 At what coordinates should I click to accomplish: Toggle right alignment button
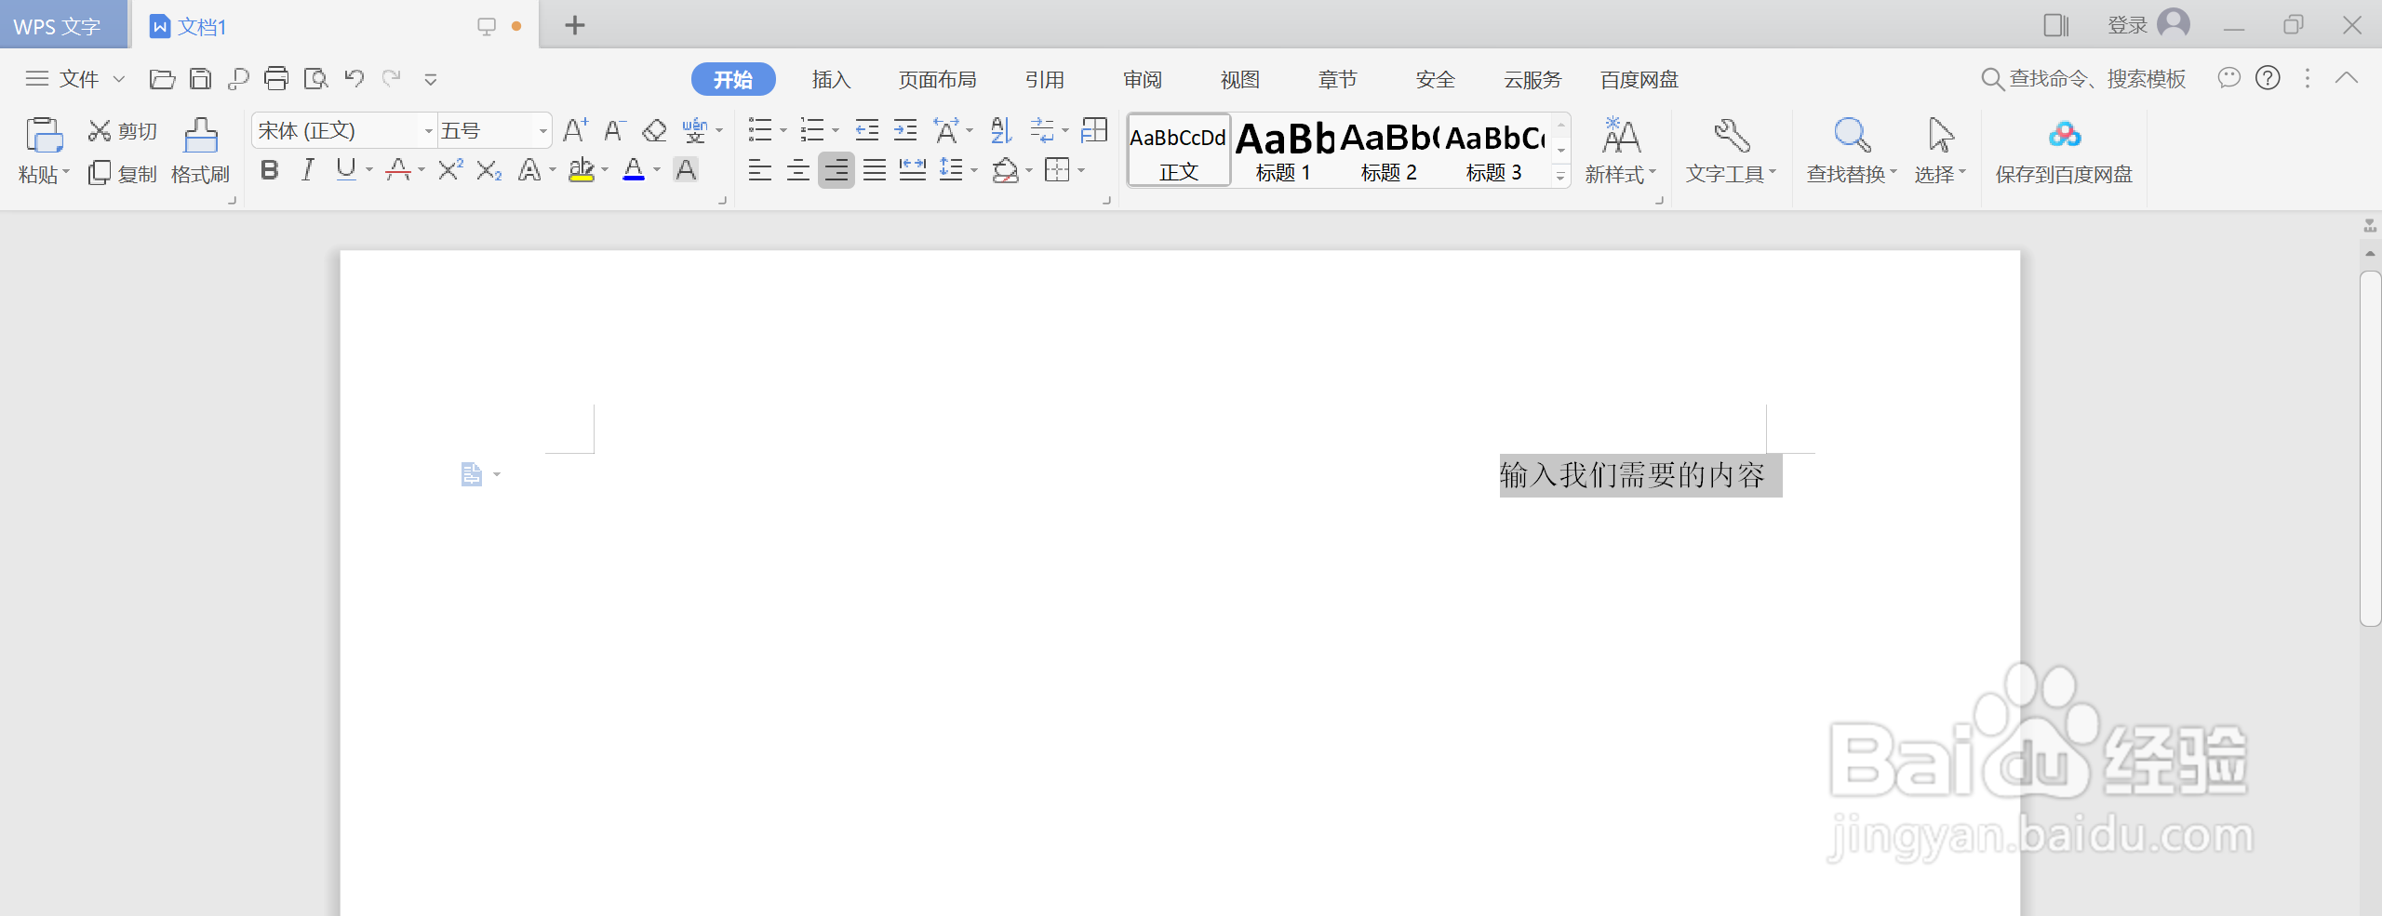pyautogui.click(x=836, y=170)
